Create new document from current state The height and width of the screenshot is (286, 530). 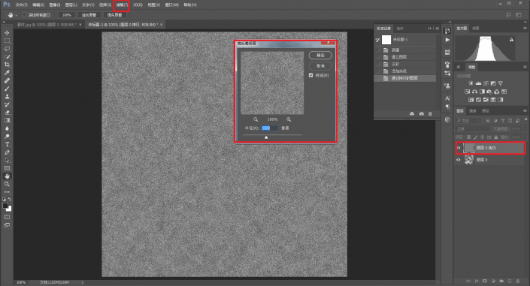pyautogui.click(x=412, y=114)
